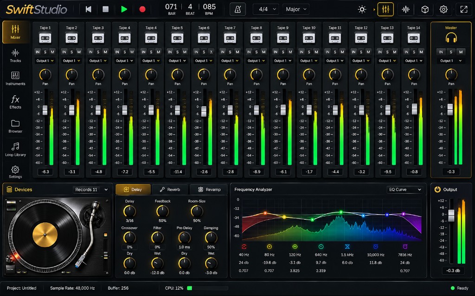Open the Browser folder in the sidebar
The width and height of the screenshot is (475, 296).
[x=15, y=126]
